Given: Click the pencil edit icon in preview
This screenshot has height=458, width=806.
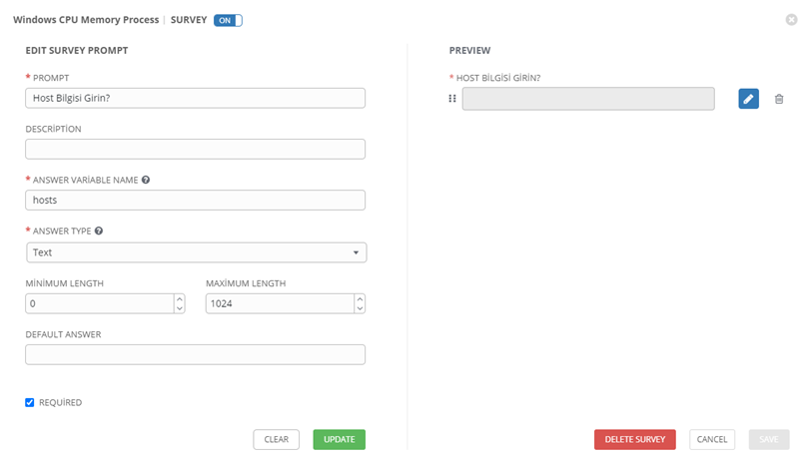Looking at the screenshot, I should [748, 99].
